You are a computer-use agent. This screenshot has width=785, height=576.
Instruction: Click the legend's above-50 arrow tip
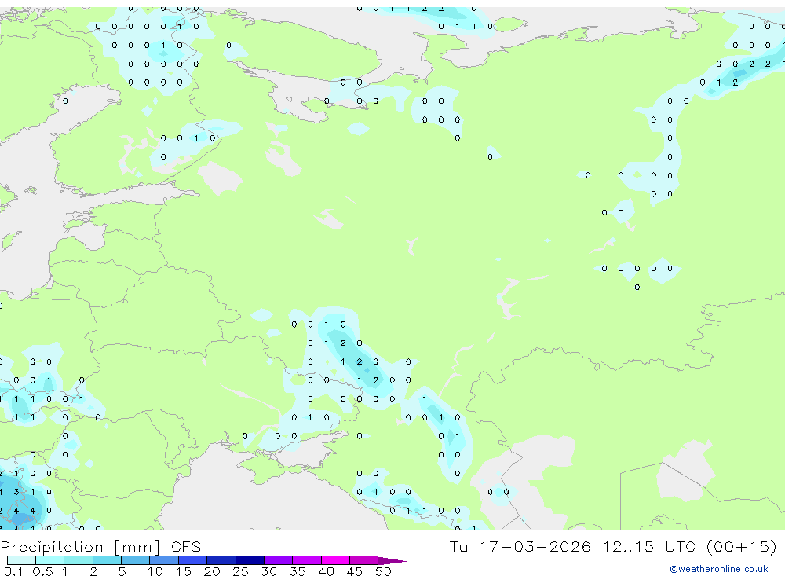click(x=393, y=560)
